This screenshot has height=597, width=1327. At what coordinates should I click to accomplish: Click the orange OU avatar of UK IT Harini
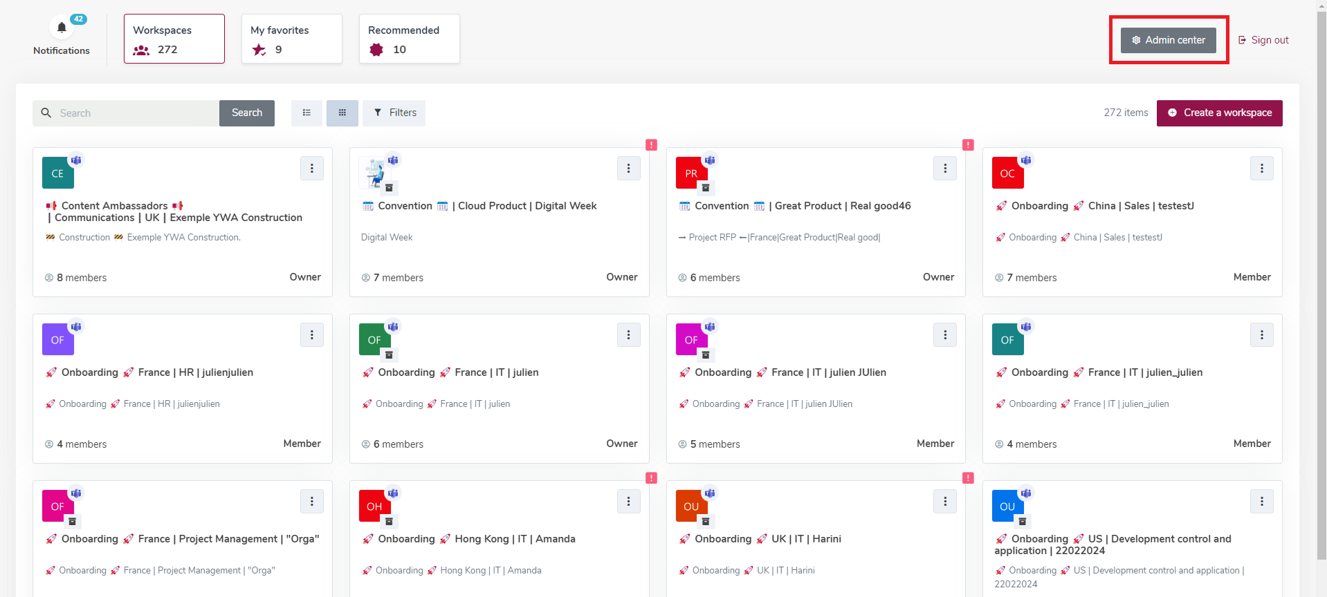692,506
